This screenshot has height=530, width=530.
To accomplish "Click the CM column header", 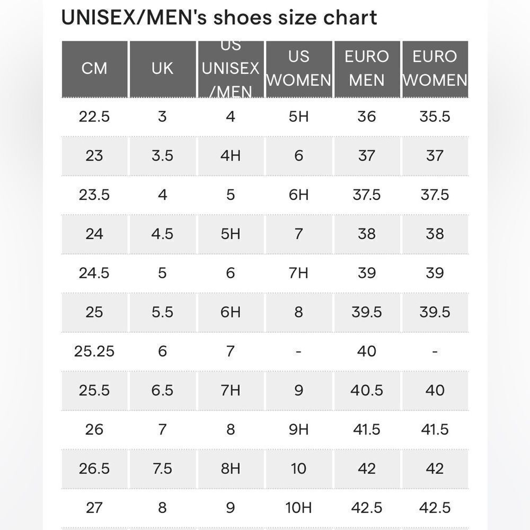I will pyautogui.click(x=94, y=69).
